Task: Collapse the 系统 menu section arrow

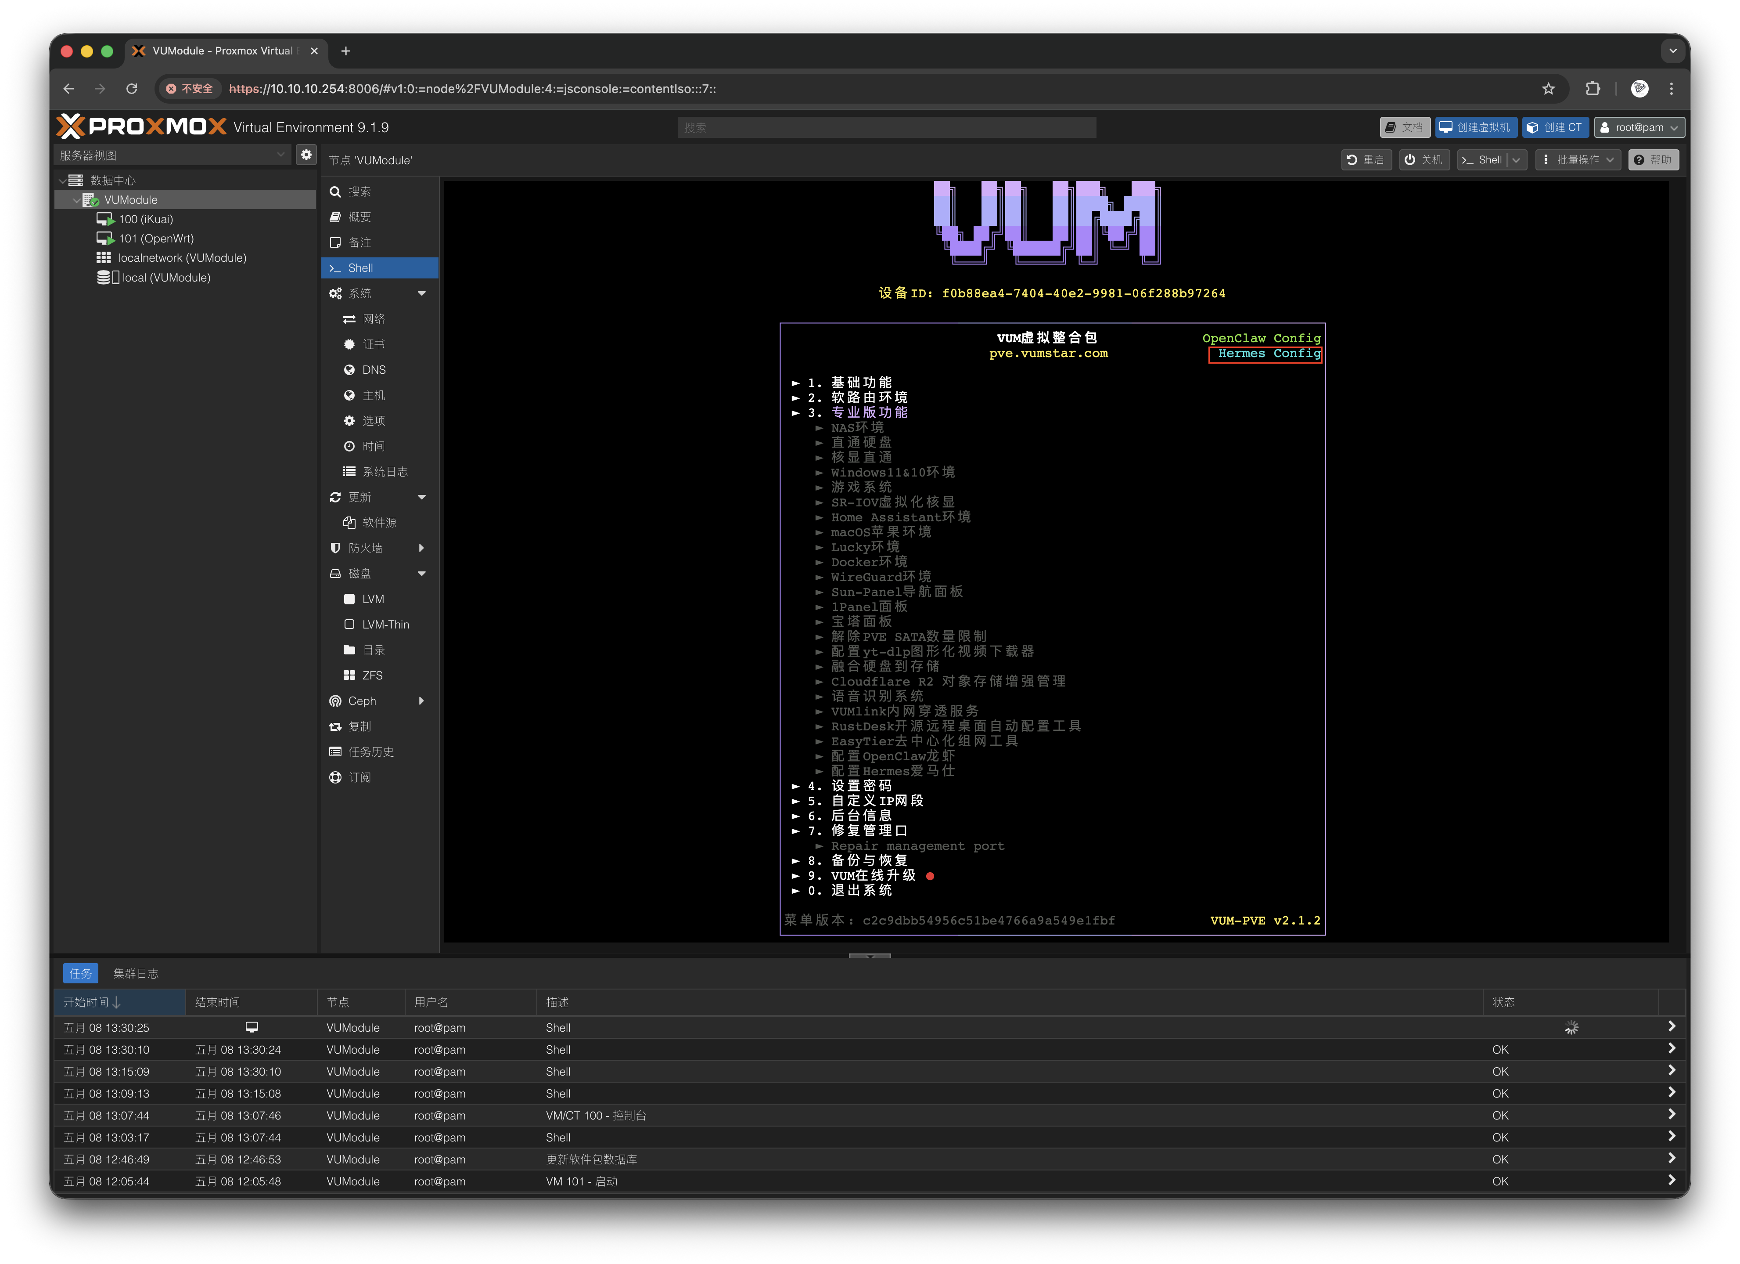Action: tap(421, 293)
